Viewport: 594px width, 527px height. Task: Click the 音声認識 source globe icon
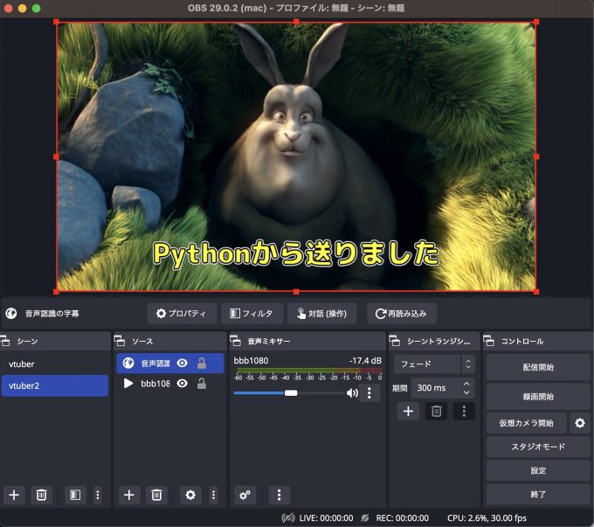coord(128,364)
